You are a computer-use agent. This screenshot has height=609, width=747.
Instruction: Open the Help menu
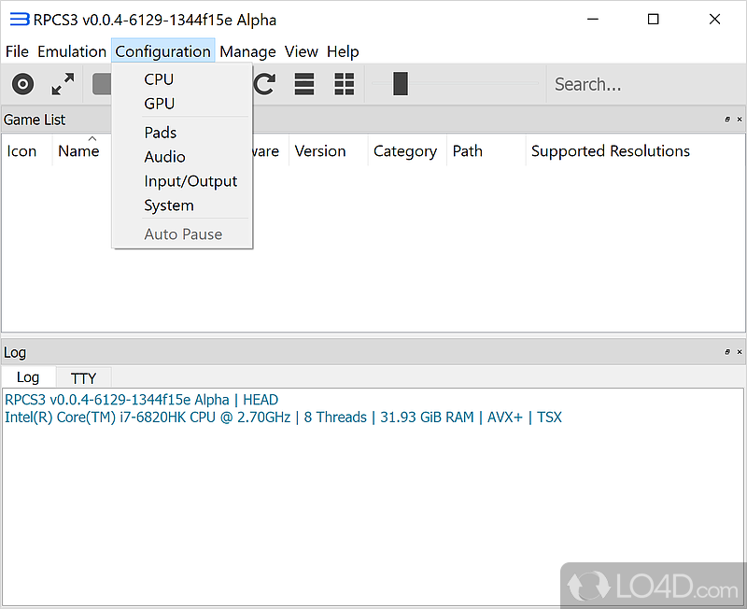343,51
